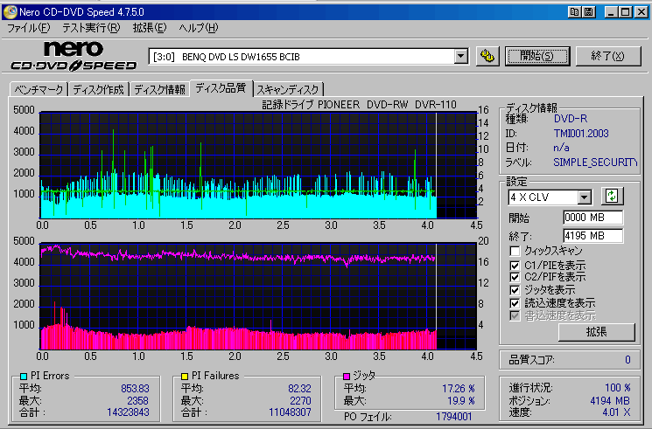Click the save screenshot floppy icon in title bar
The width and height of the screenshot is (652, 429).
coord(589,11)
